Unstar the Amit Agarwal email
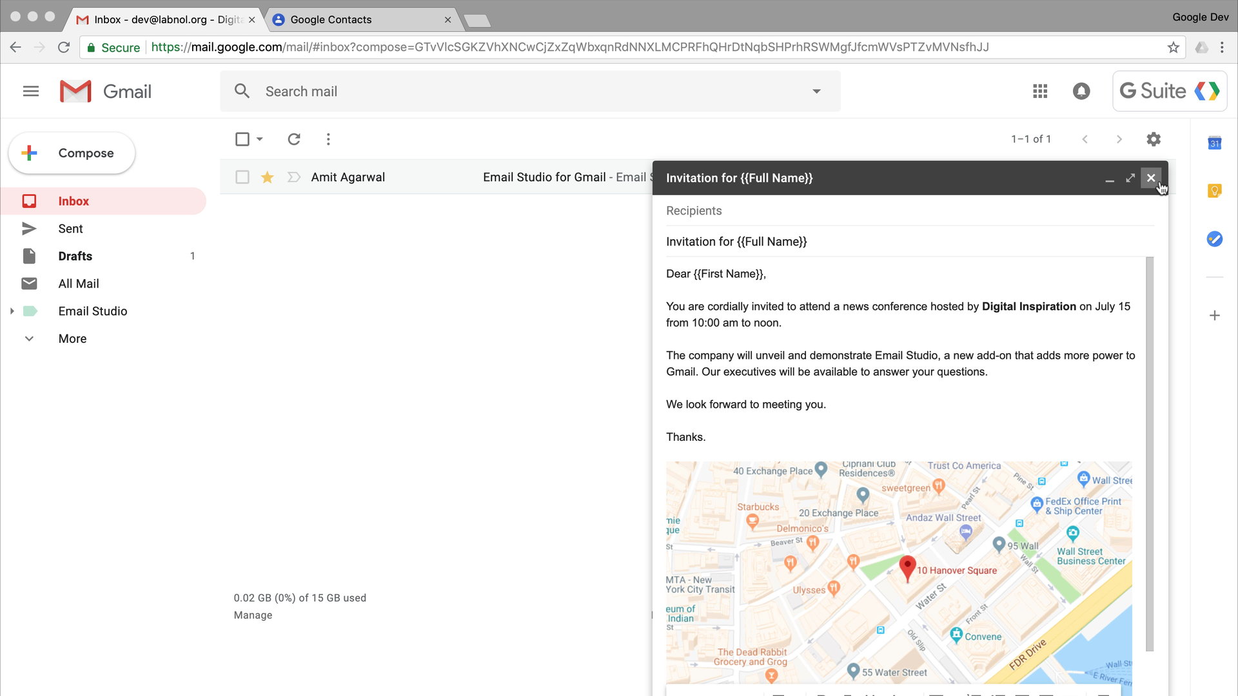The image size is (1238, 696). (267, 177)
